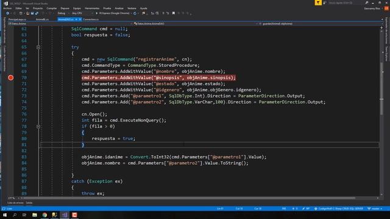The image size is (390, 219).
Task: Open the Datos.Anime.AnimeDAO type dropdown
Action: tap(196, 24)
